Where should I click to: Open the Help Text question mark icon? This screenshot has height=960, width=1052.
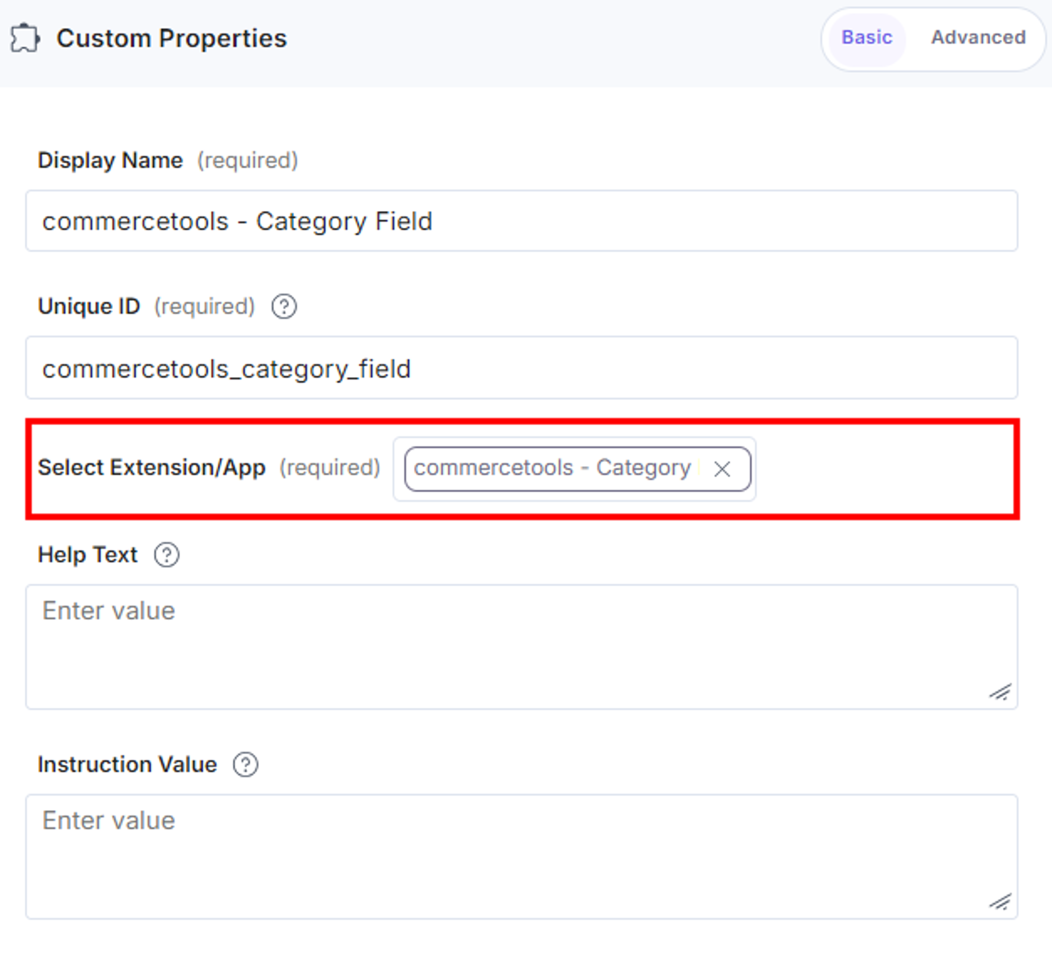point(167,555)
